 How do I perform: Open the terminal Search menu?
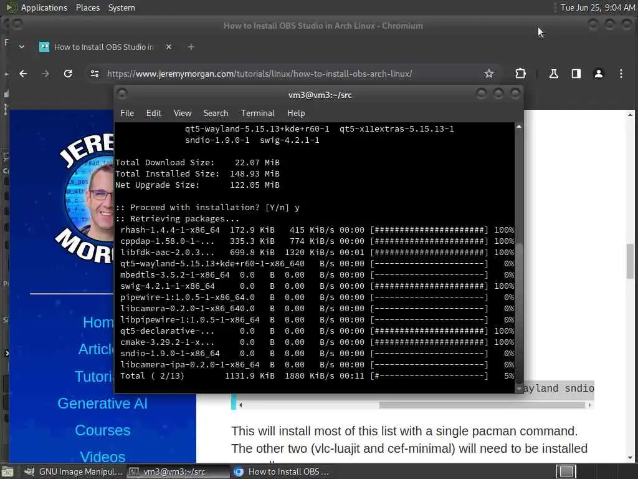(x=216, y=114)
